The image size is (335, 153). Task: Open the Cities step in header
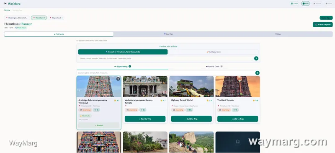coord(294,3)
